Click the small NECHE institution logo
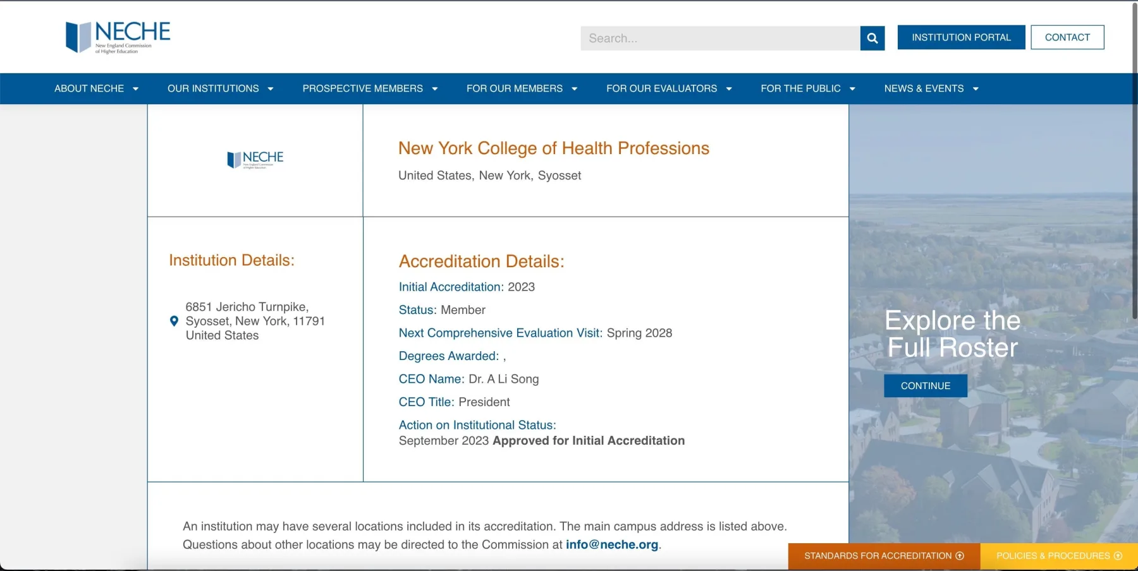 point(255,160)
